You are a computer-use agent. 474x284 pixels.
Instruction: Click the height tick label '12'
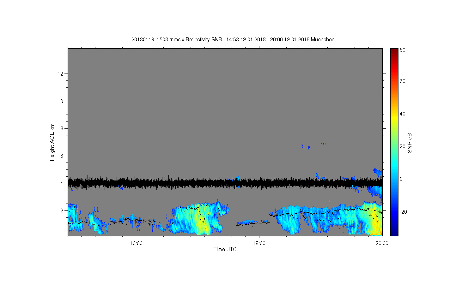click(61, 74)
